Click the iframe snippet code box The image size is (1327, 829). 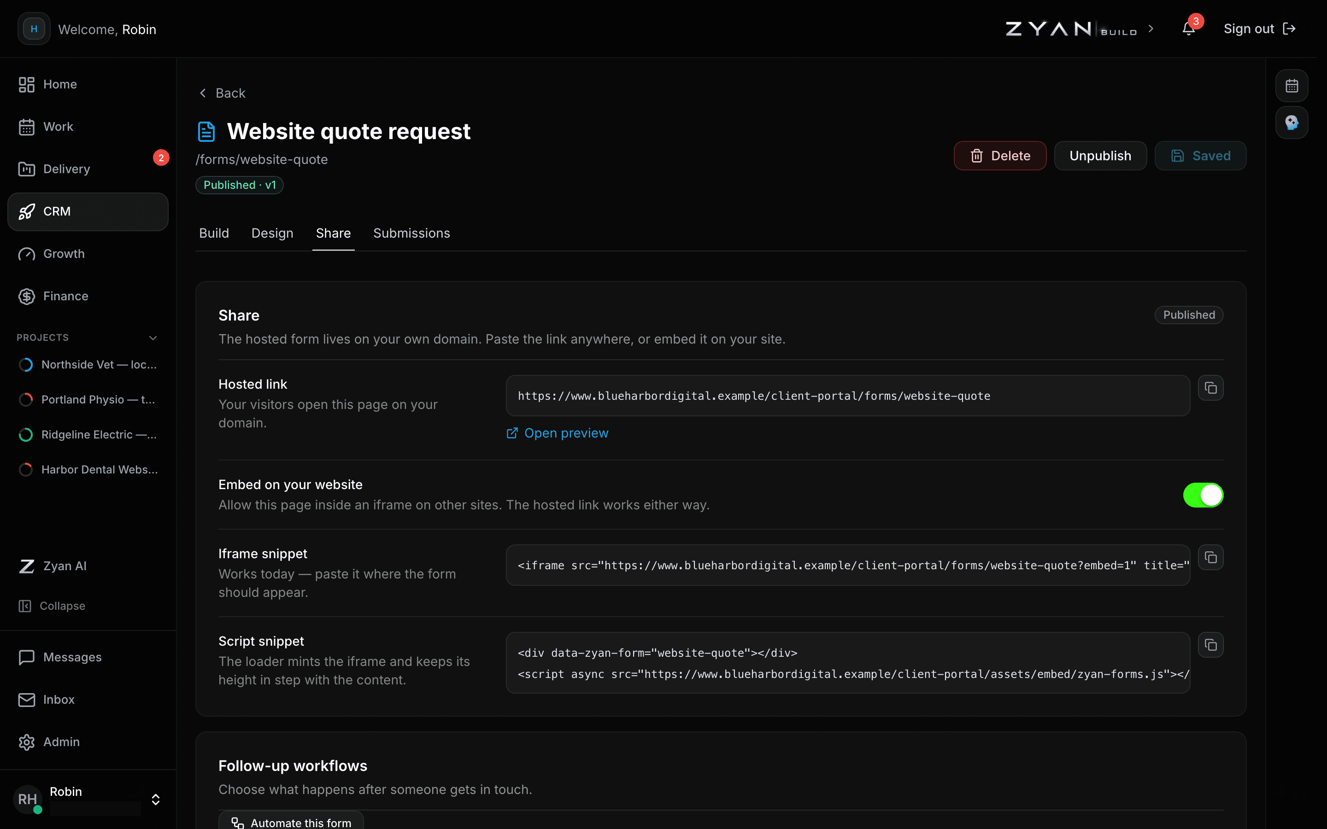848,565
